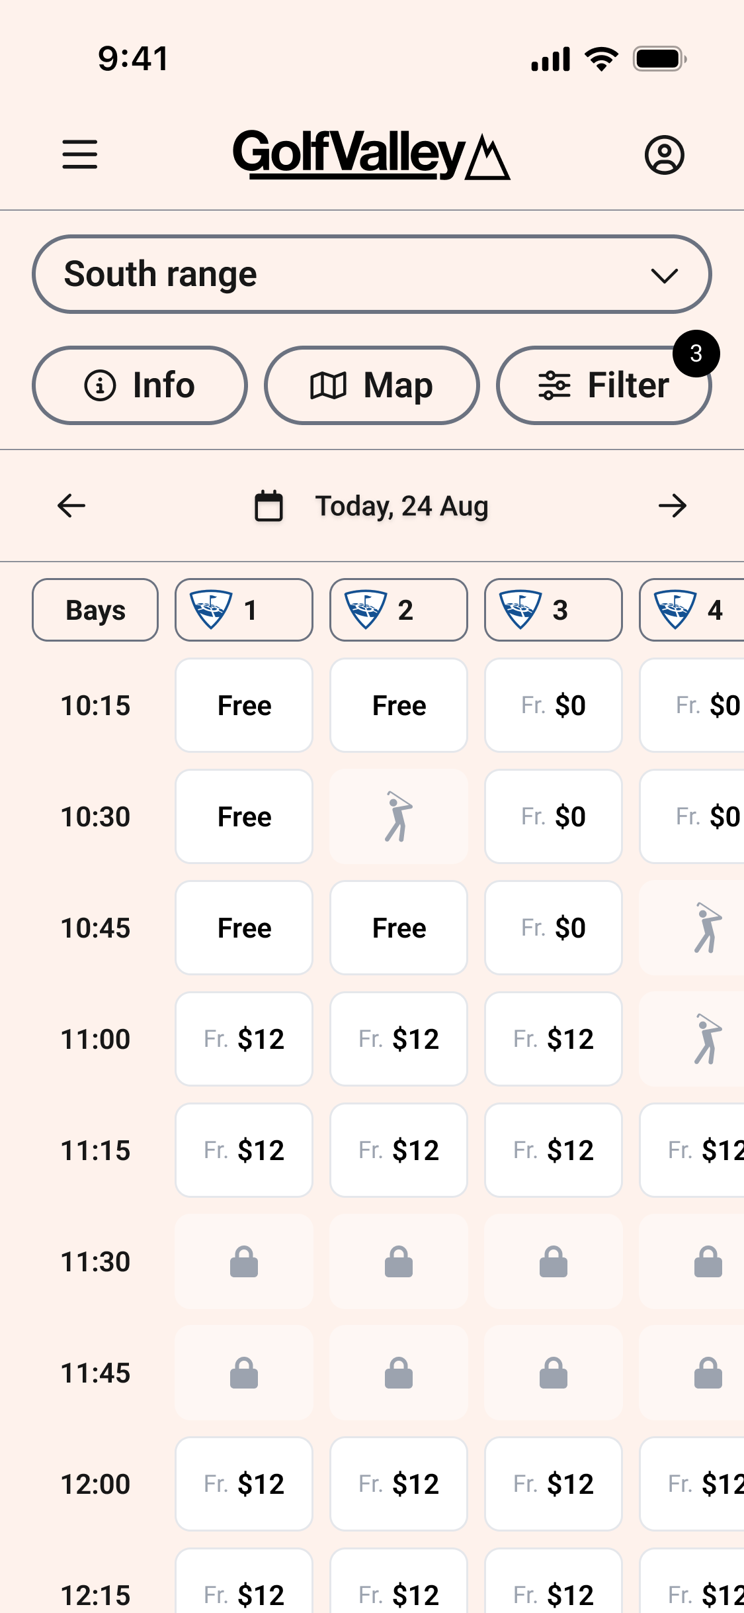
Task: Open the user profile icon
Action: point(664,155)
